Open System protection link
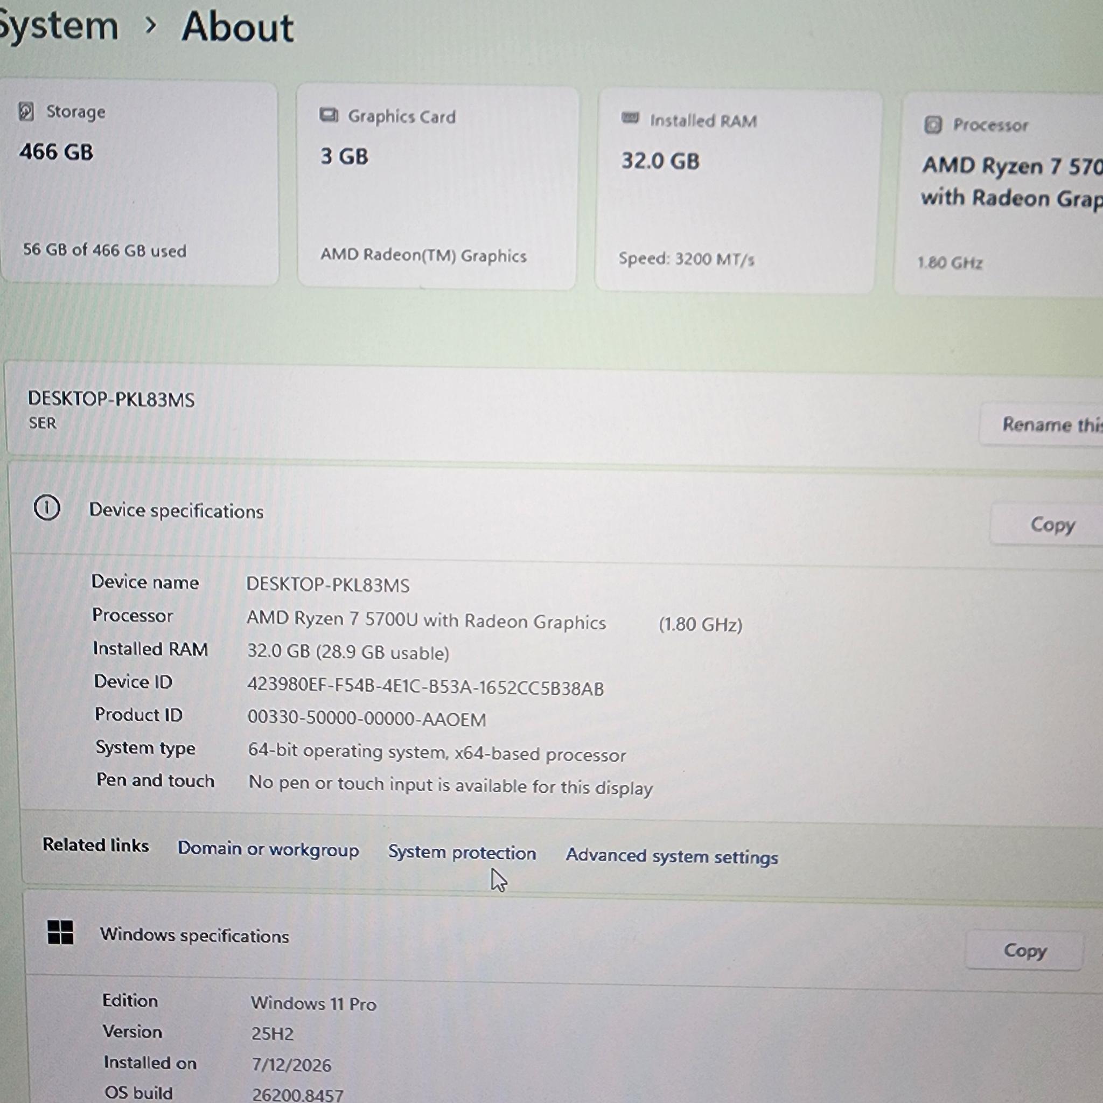This screenshot has height=1103, width=1103. pyautogui.click(x=462, y=853)
